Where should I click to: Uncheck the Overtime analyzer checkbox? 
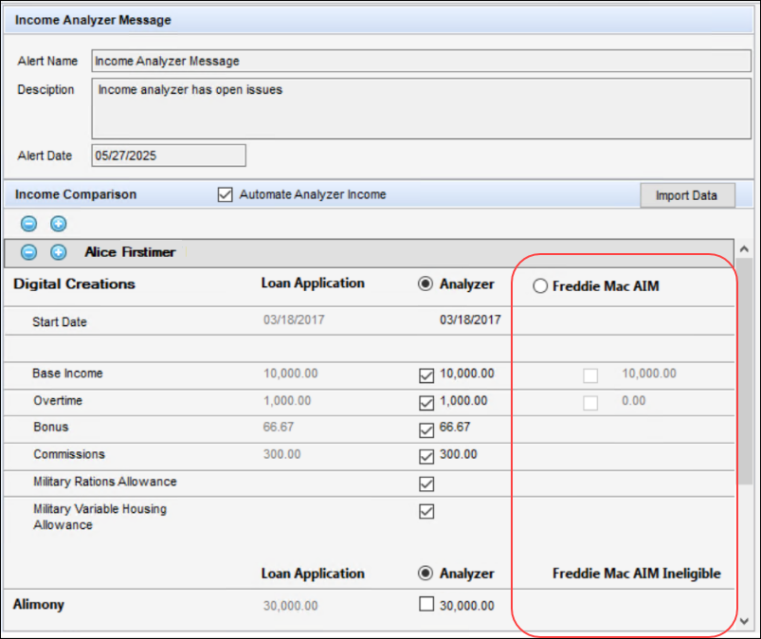click(426, 403)
